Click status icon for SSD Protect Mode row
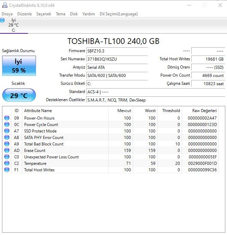227x235 pixels. click(7, 131)
